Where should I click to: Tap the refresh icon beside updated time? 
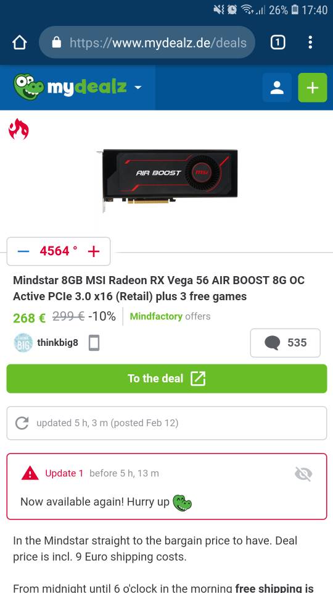(x=22, y=423)
